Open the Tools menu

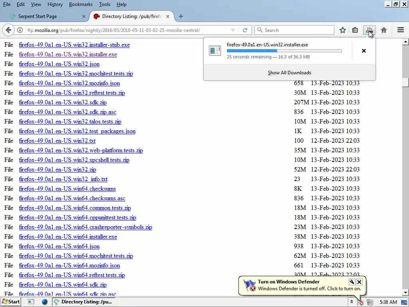[105, 4]
